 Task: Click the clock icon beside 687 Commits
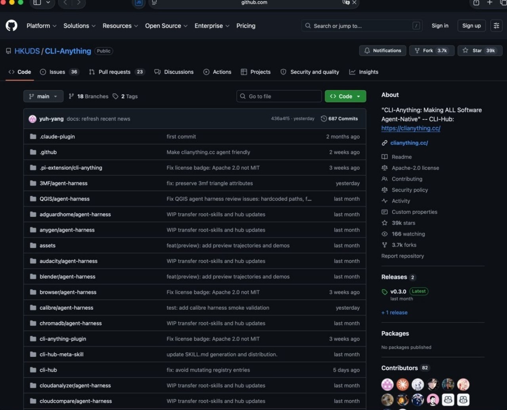(x=324, y=119)
